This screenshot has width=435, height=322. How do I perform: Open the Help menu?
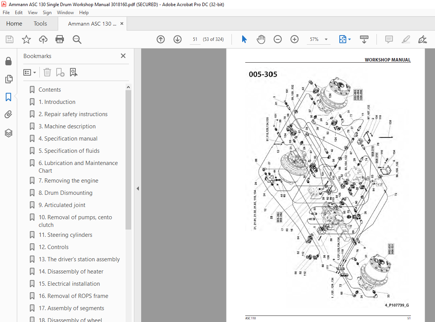[x=84, y=13]
